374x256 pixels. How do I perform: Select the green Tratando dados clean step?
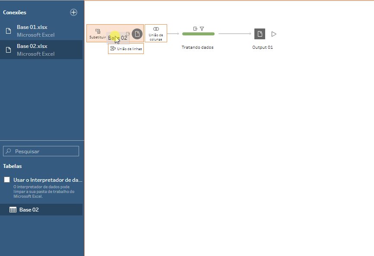[x=198, y=34]
